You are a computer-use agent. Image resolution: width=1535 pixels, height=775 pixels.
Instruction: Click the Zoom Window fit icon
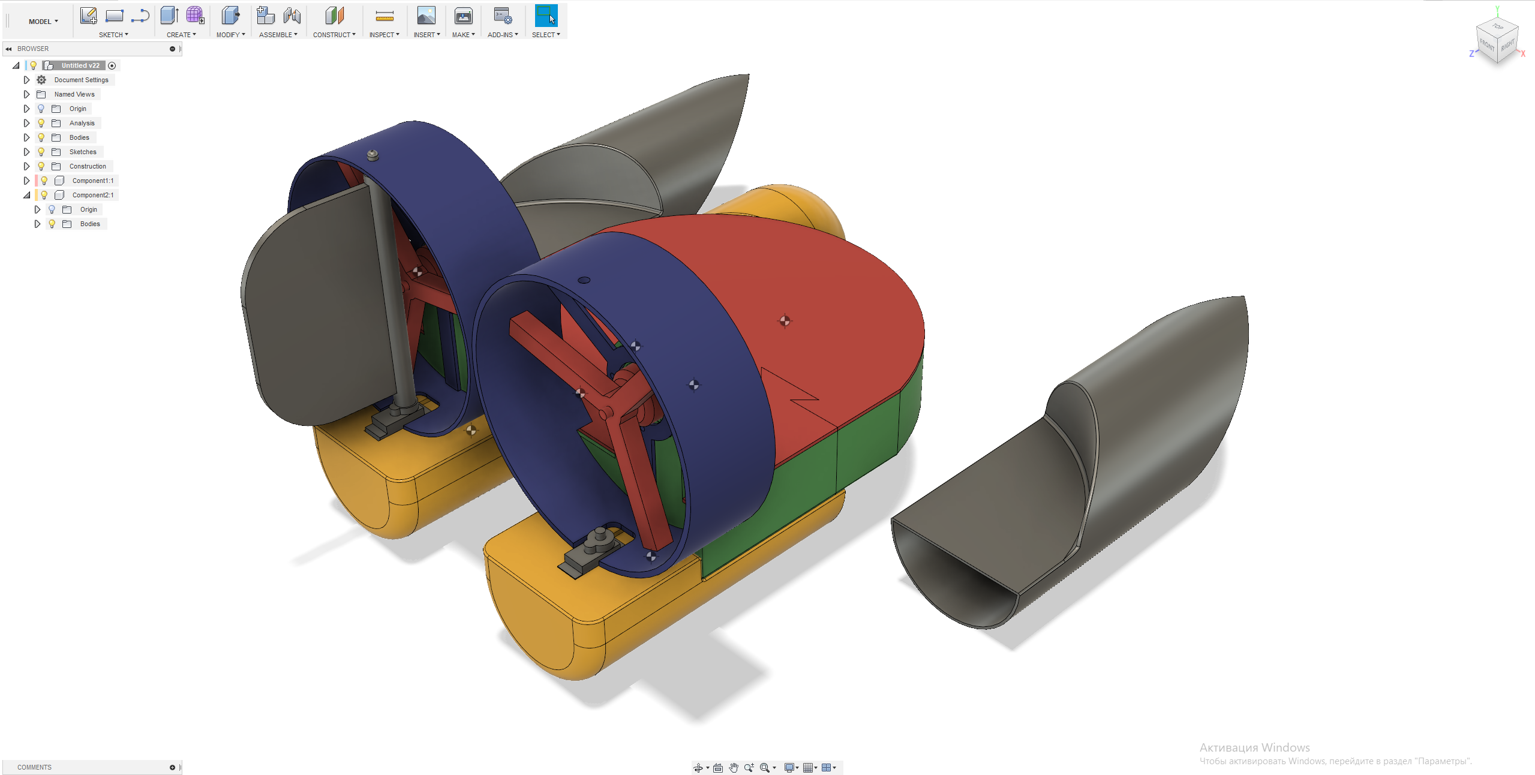click(765, 768)
